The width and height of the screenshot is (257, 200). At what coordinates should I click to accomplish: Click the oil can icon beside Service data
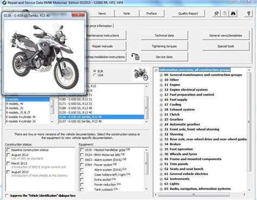(x=136, y=56)
